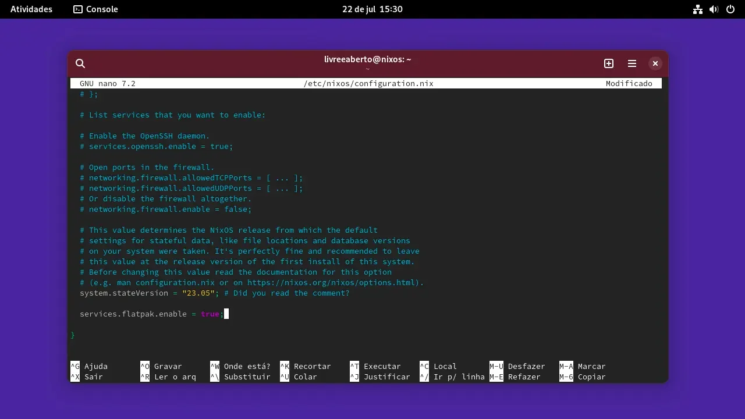Click ^/ Ir p/ linha shortcut

452,377
